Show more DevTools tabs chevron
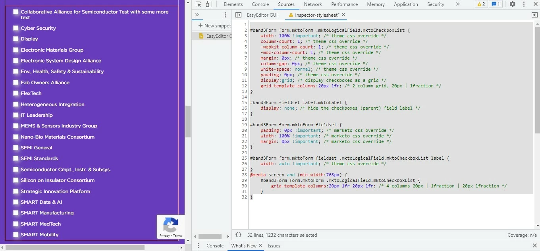Screen dimensions: 540x251 (458, 4)
